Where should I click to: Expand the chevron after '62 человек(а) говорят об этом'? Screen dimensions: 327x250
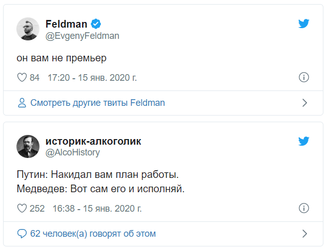[x=304, y=234]
